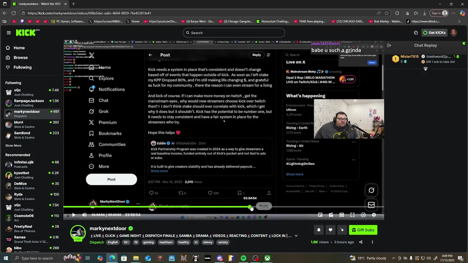Open FrostyReal recommended channel
Viewport: 468px width, 263px height.
(x=32, y=229)
